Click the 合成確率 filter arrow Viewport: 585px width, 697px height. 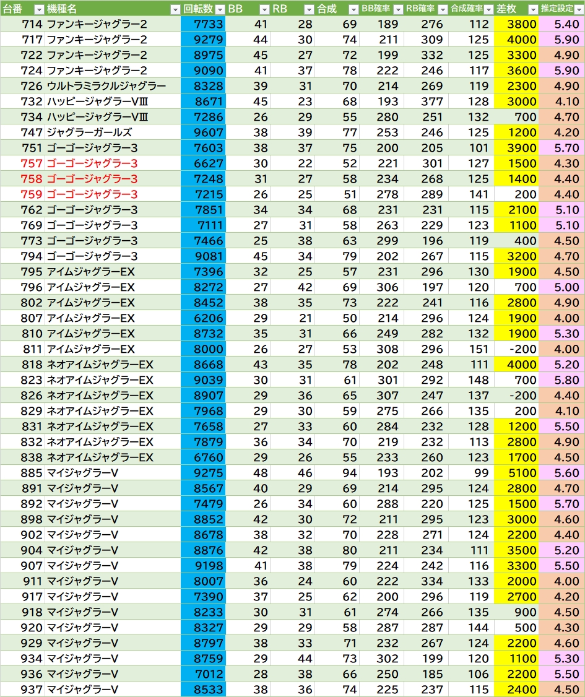pos(488,9)
